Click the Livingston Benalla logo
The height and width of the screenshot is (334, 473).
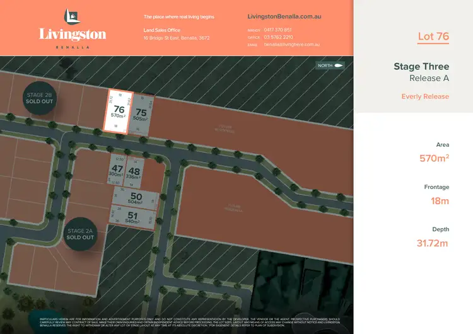pyautogui.click(x=73, y=28)
